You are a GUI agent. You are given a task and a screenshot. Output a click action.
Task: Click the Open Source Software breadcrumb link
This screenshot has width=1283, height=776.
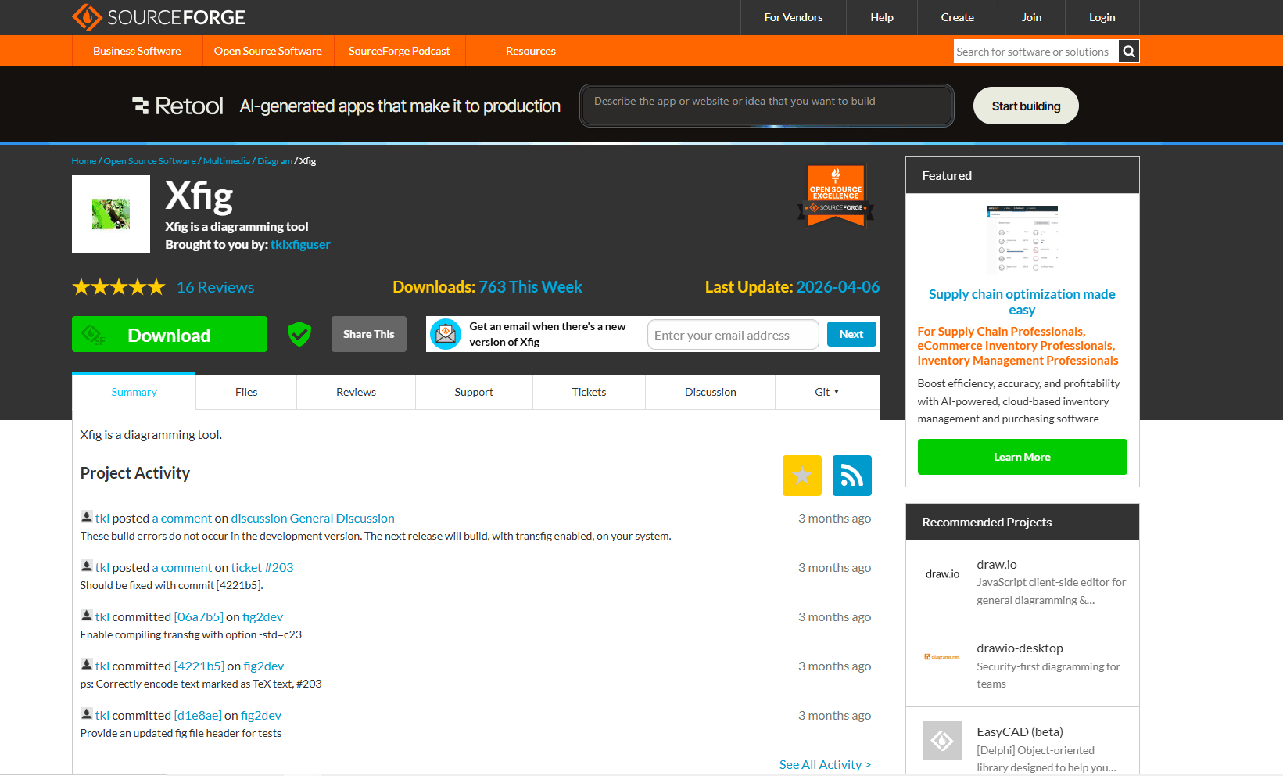[150, 161]
